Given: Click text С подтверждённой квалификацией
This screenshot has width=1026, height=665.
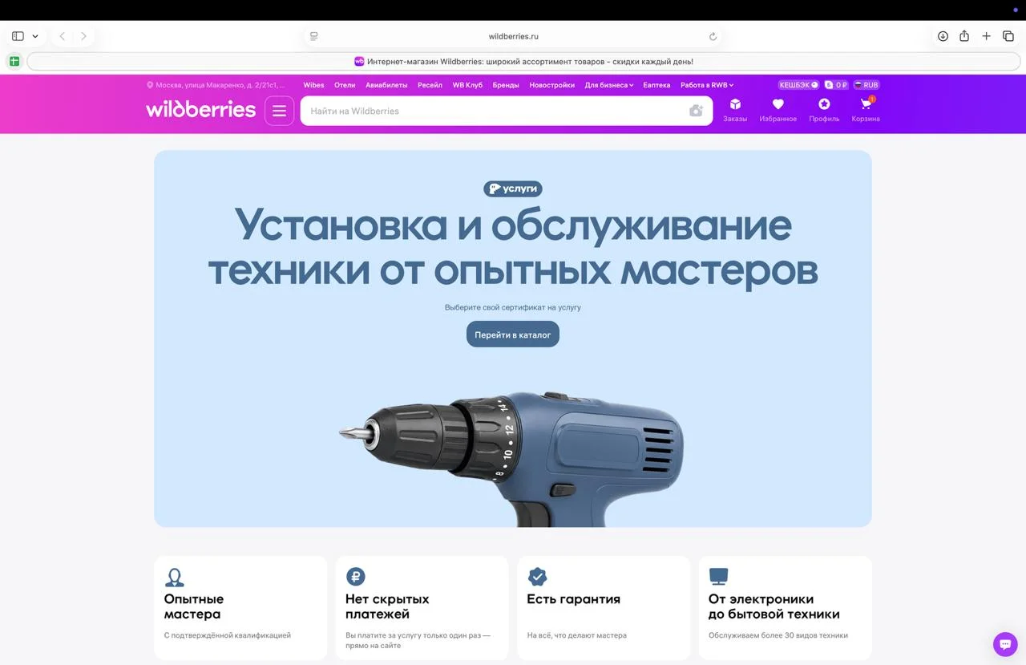Looking at the screenshot, I should point(228,635).
